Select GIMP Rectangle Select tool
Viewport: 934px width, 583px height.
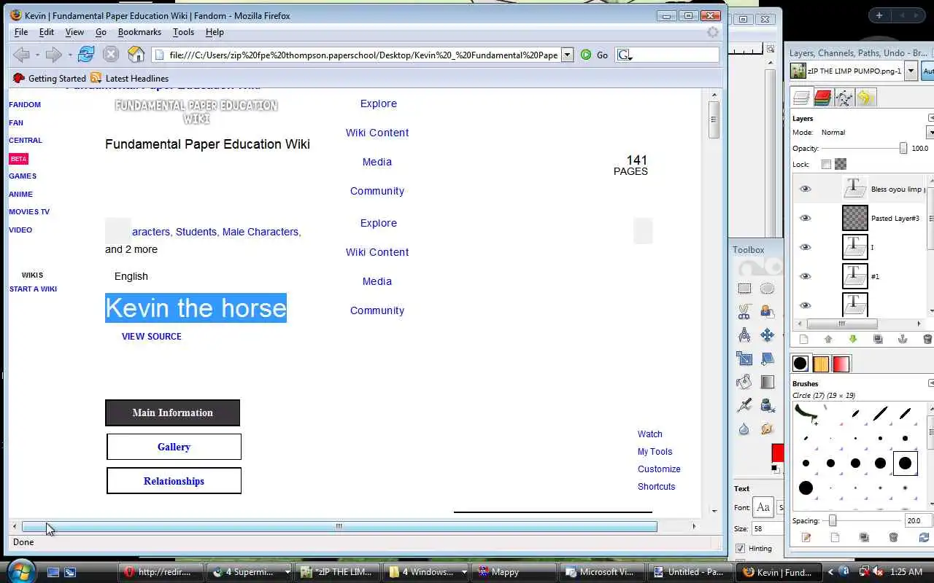pyautogui.click(x=744, y=289)
